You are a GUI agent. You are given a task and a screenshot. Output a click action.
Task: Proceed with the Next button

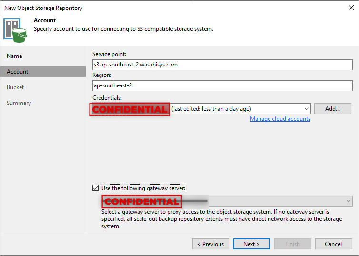click(x=251, y=244)
